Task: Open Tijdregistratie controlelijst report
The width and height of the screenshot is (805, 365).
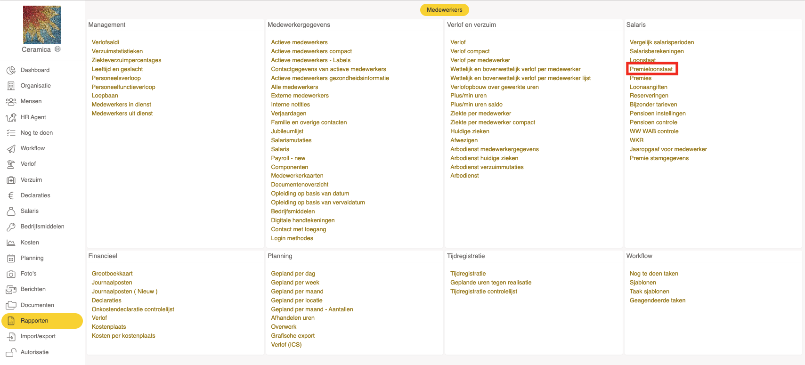Action: (x=483, y=292)
